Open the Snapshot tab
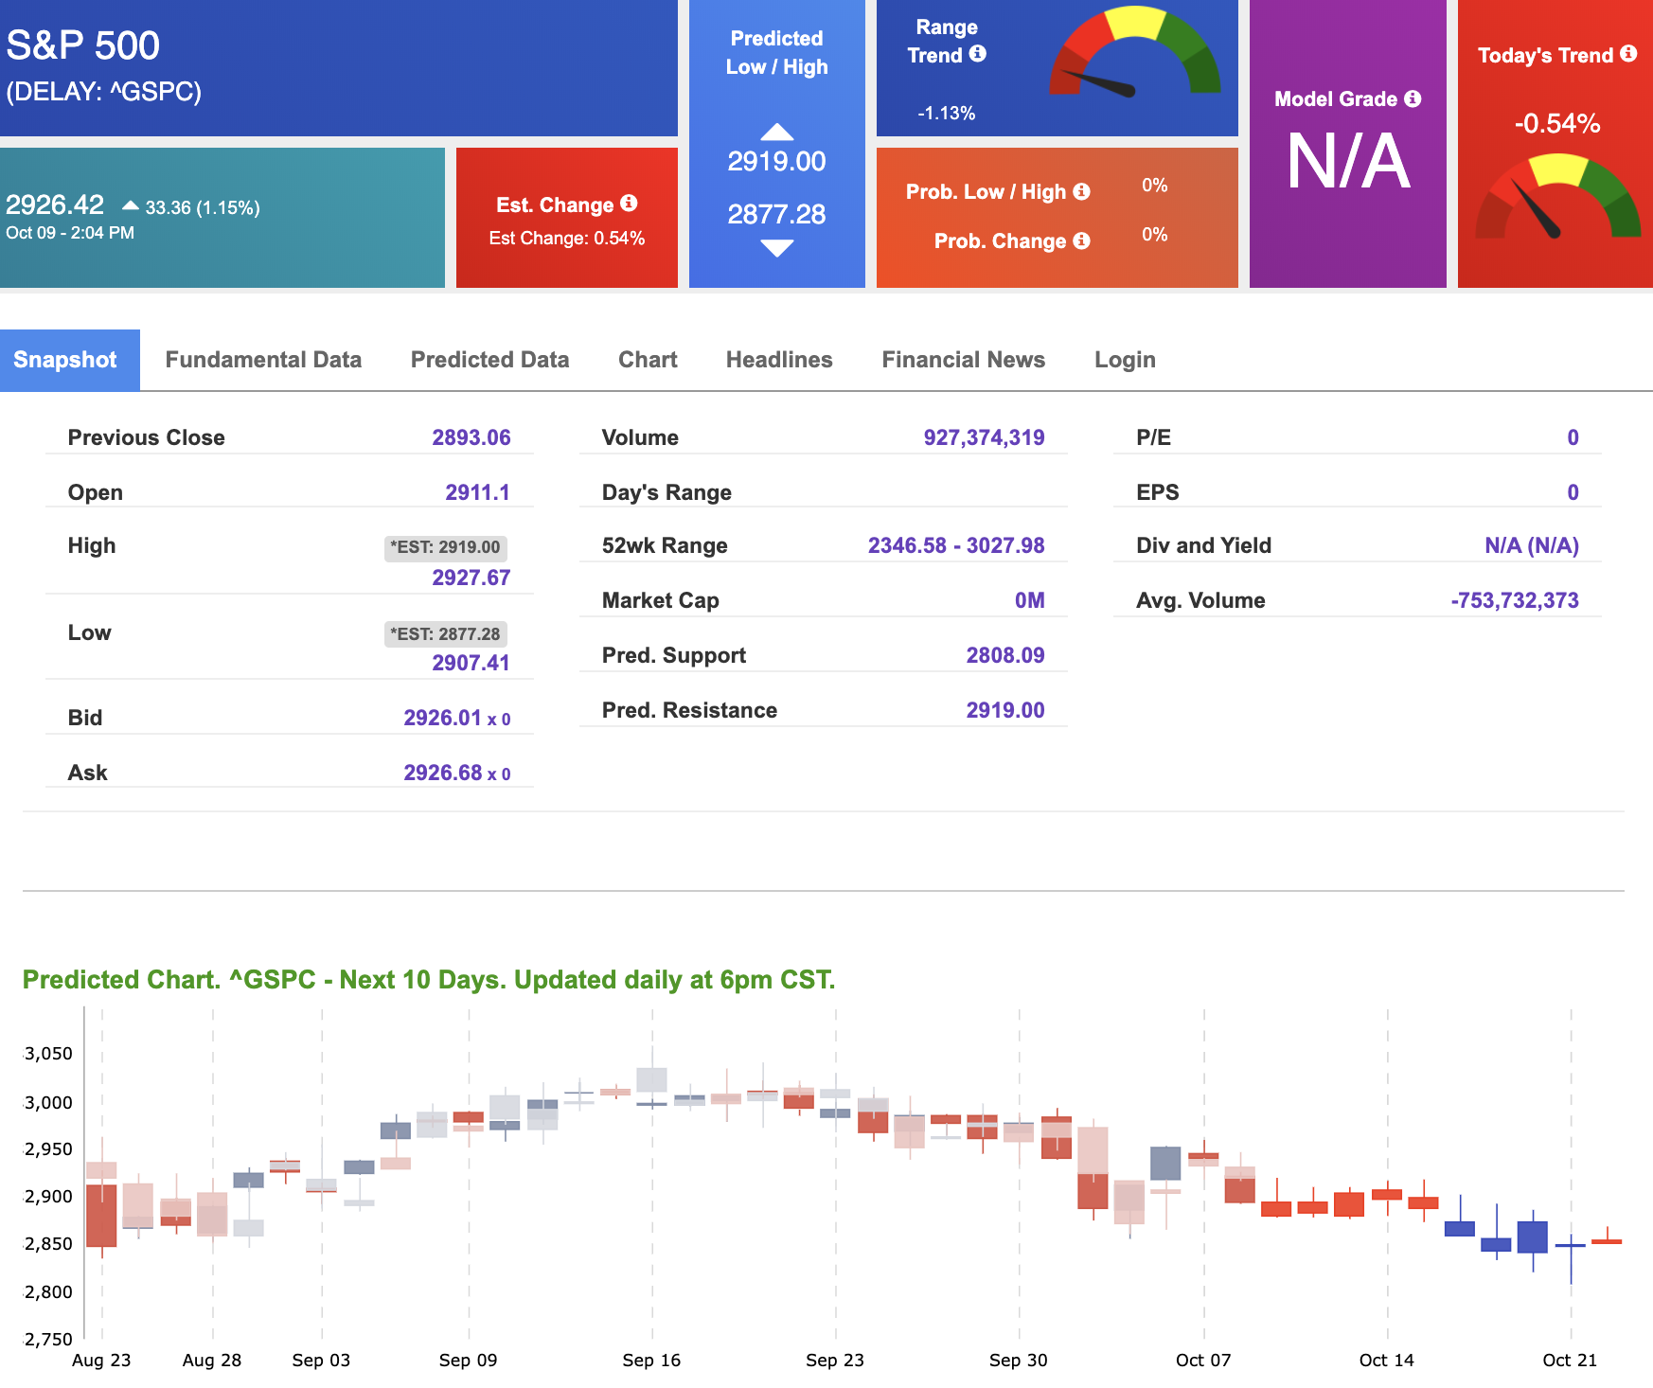Viewport: 1653px width, 1388px height. pyautogui.click(x=70, y=360)
